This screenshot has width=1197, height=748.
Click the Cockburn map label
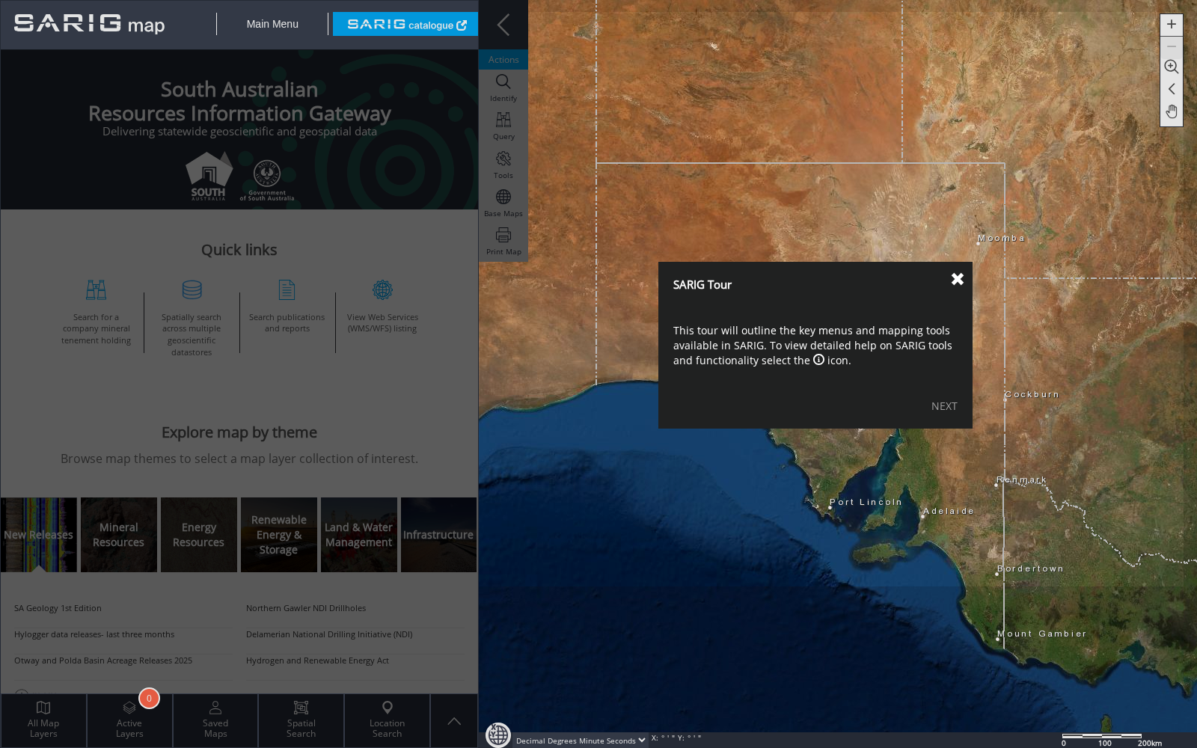click(x=1032, y=394)
